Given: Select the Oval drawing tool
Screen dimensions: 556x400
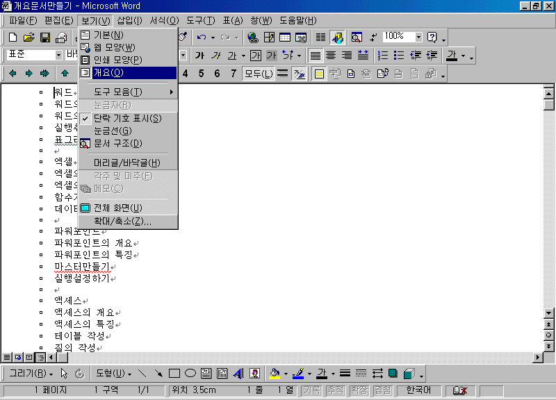Looking at the screenshot, I should (x=190, y=373).
